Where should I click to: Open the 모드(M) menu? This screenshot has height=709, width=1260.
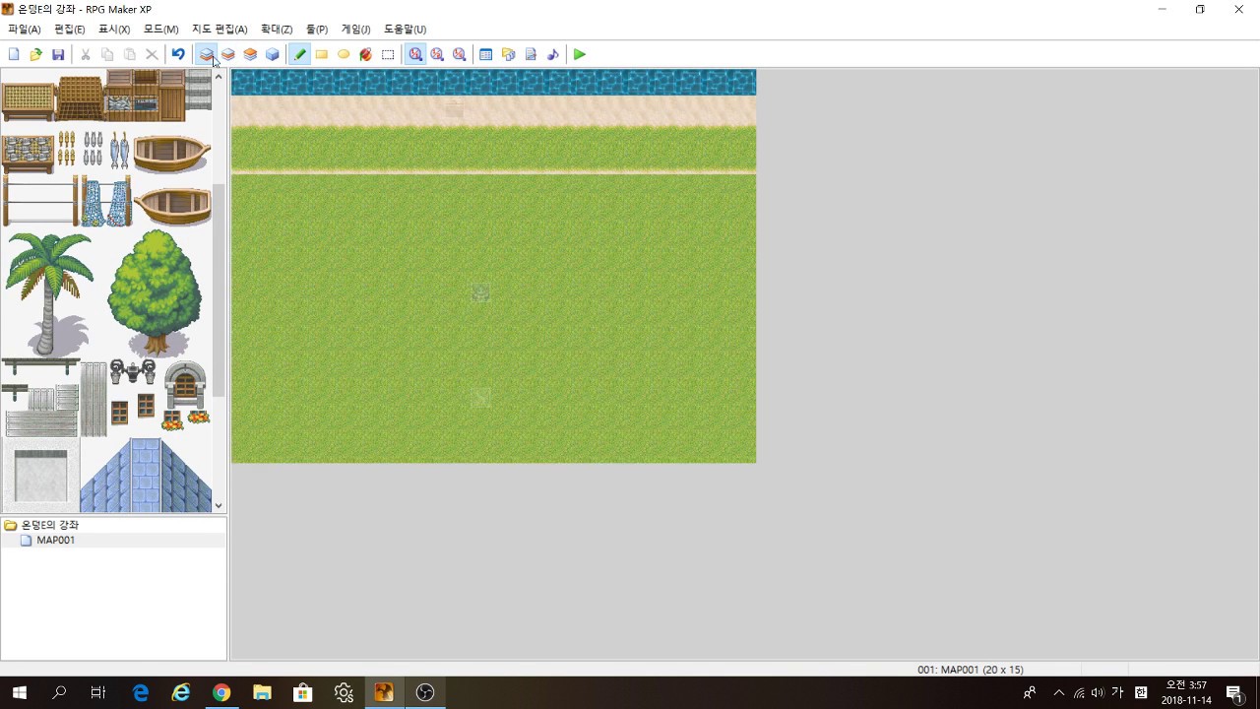pyautogui.click(x=161, y=30)
